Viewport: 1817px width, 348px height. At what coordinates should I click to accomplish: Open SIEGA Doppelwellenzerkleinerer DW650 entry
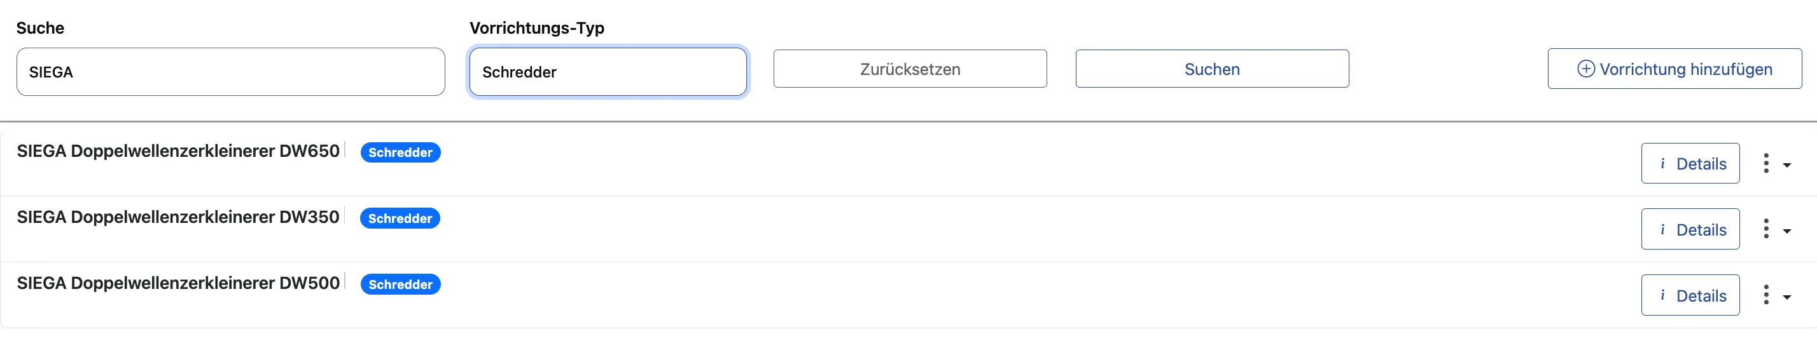click(x=178, y=152)
